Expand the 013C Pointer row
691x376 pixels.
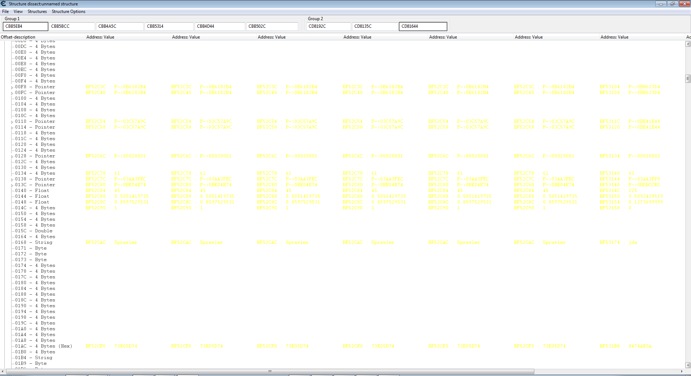point(12,185)
